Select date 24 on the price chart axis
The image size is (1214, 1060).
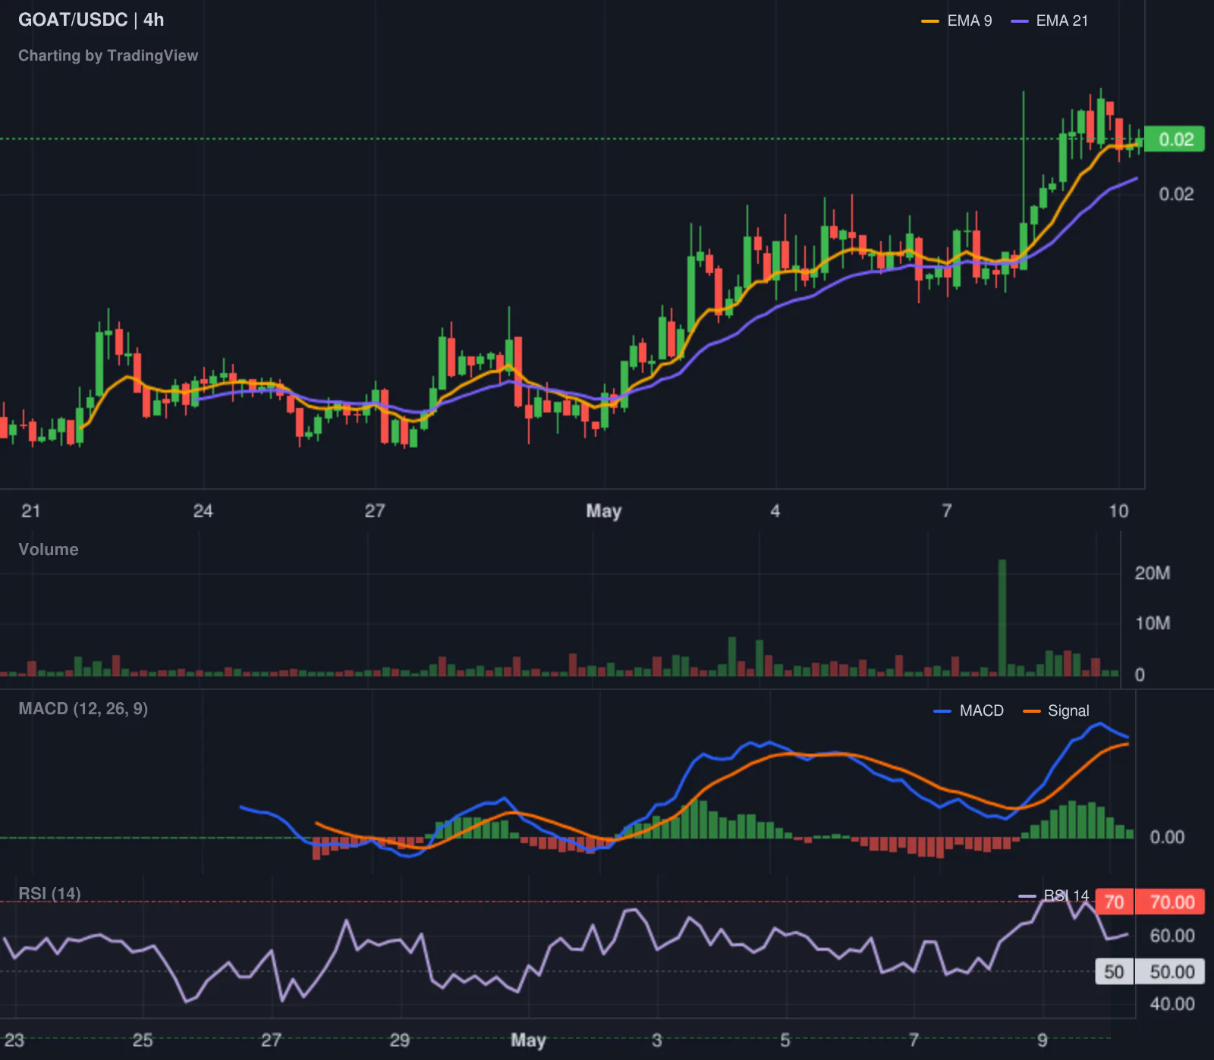click(203, 511)
